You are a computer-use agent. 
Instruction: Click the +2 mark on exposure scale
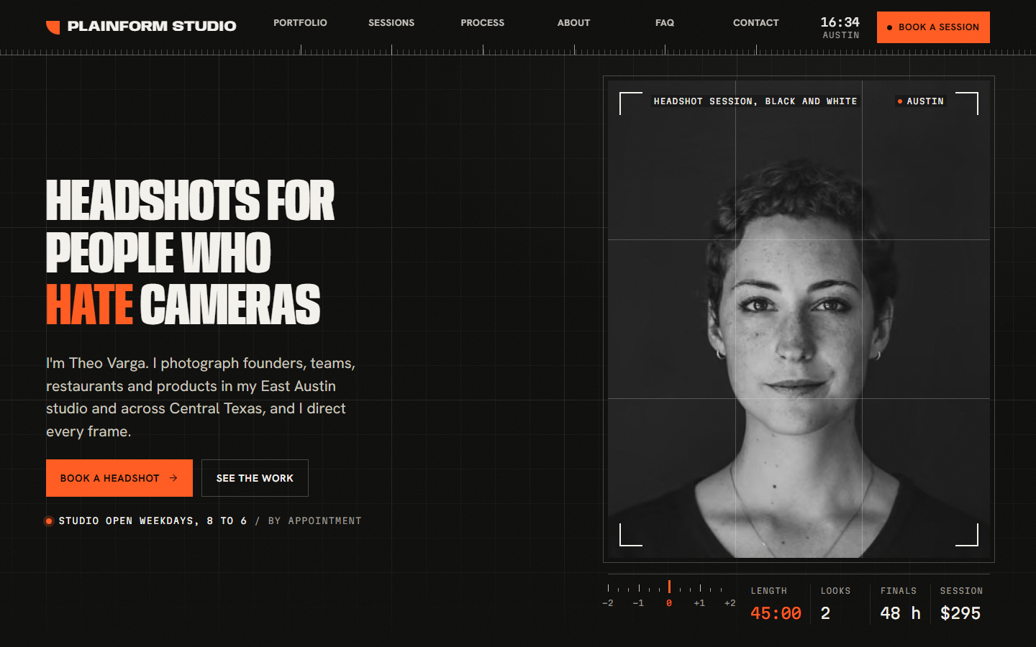pos(730,603)
